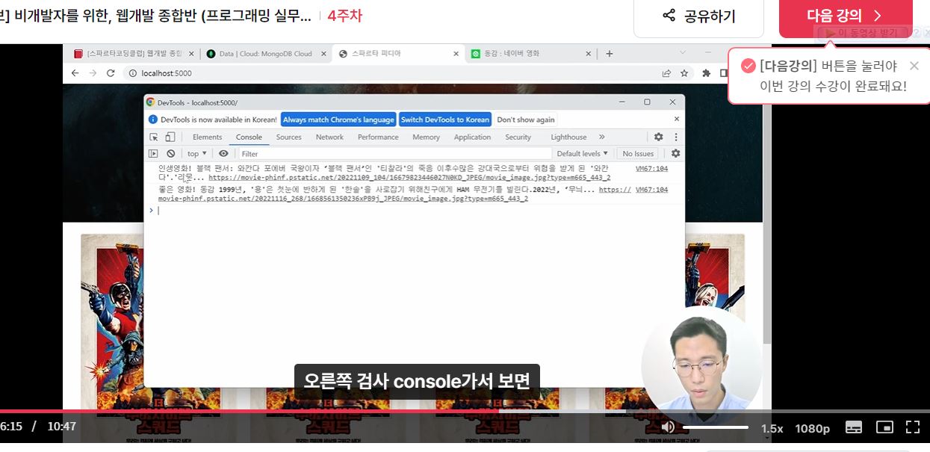Expand more DevTools tabs chevron
This screenshot has height=452, width=930.
coord(601,137)
